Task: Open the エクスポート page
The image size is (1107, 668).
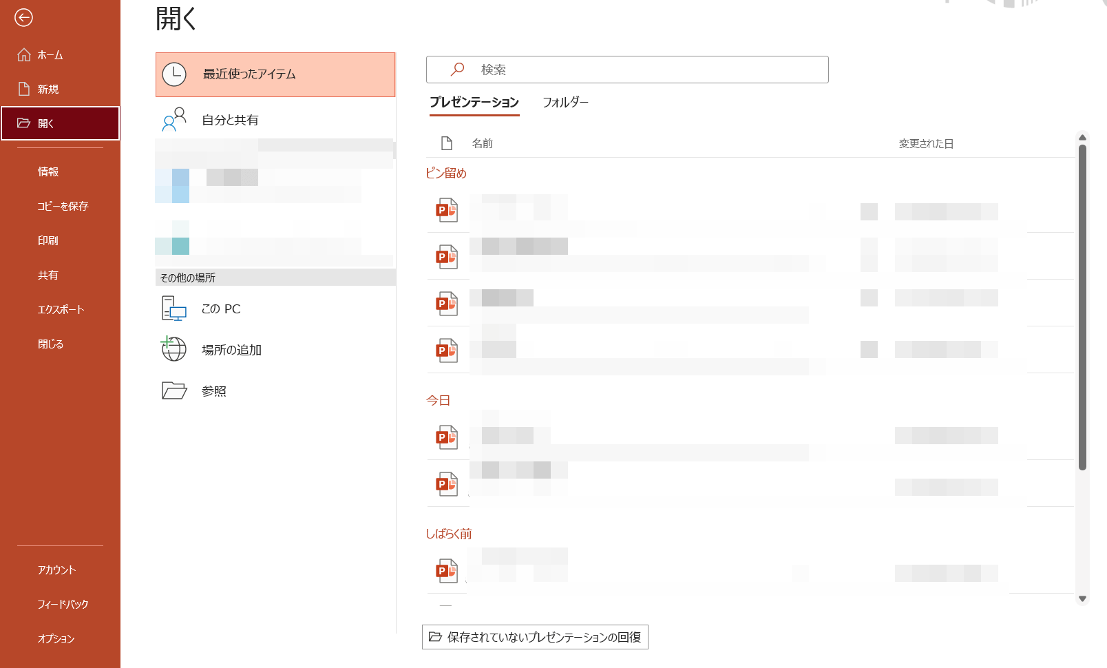Action: coord(60,309)
